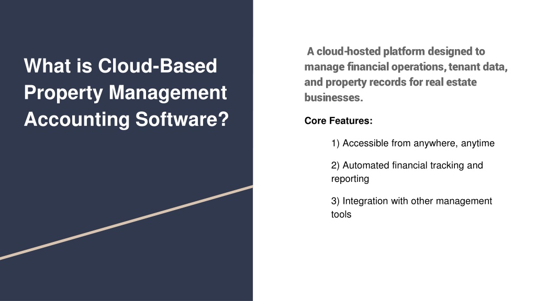The height and width of the screenshot is (301, 536).
Task: Click the paragraph starting 'A cloud-hosted platform designed'
Action: click(x=406, y=74)
